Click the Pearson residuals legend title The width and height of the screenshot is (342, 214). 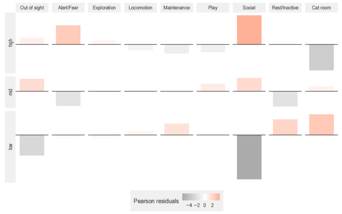pos(156,201)
